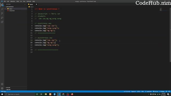Open the Run menu
The image size is (171, 96).
pyautogui.click(x=24, y=1)
